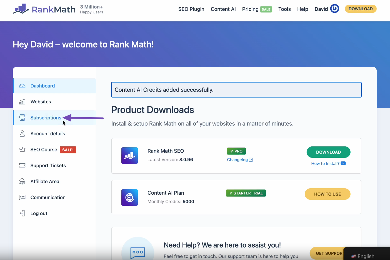Image resolution: width=390 pixels, height=260 pixels.
Task: Click the Account details person icon
Action: point(22,134)
